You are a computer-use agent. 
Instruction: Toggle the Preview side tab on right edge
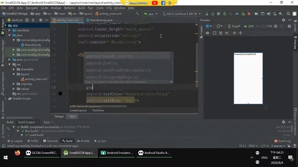(295, 43)
